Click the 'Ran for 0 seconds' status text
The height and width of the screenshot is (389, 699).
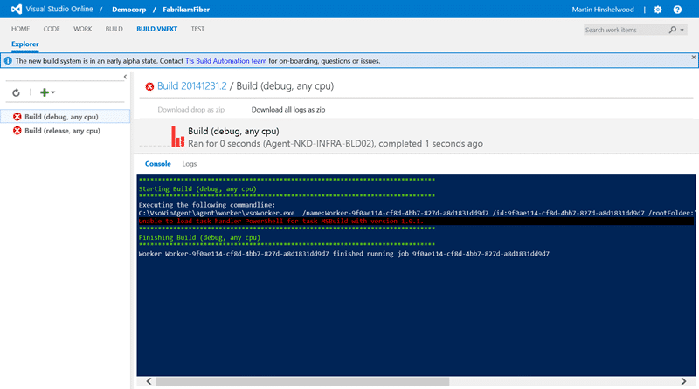336,143
